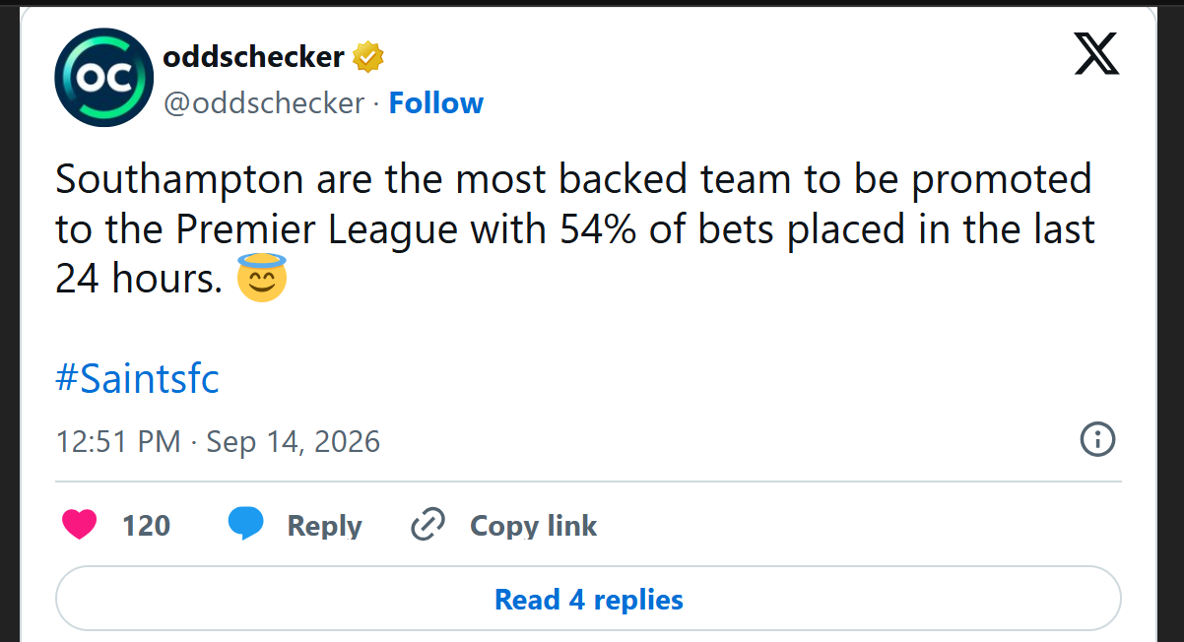Click the Read 4 replies button
Viewport: 1184px width, 642px height.
[x=588, y=599]
